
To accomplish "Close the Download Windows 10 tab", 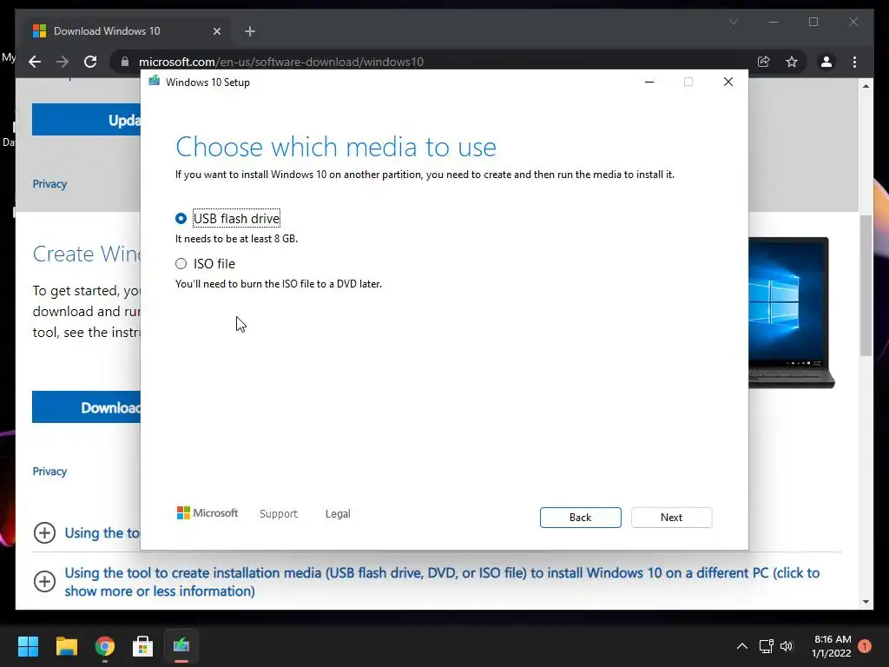I will (216, 31).
